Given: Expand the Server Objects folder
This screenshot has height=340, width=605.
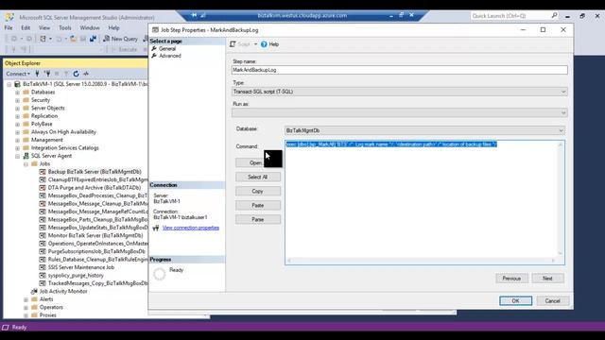Looking at the screenshot, I should [17, 109].
